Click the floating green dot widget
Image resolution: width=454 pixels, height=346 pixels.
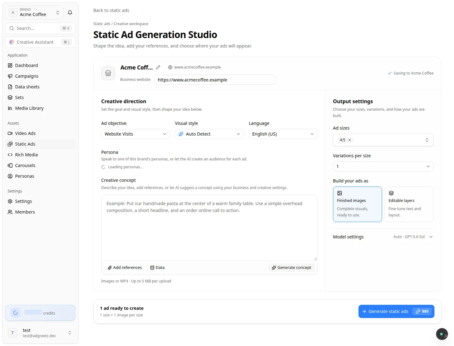tap(442, 334)
